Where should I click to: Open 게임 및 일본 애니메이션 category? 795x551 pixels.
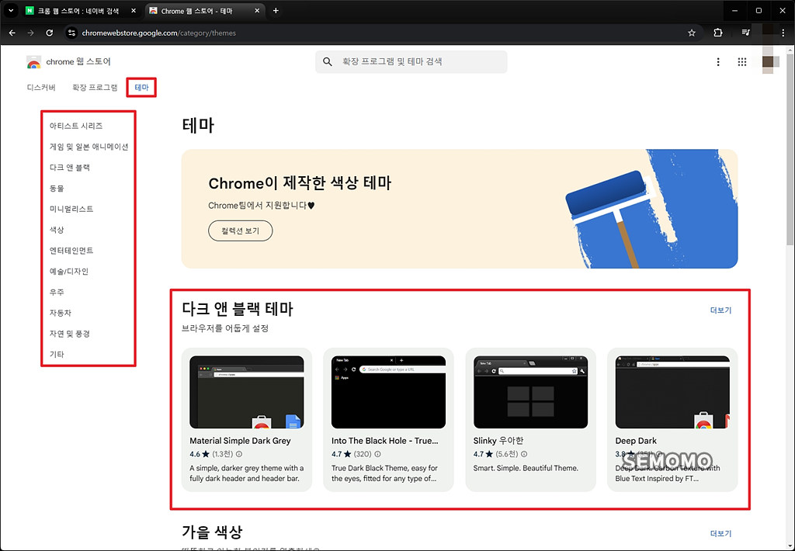pyautogui.click(x=89, y=147)
